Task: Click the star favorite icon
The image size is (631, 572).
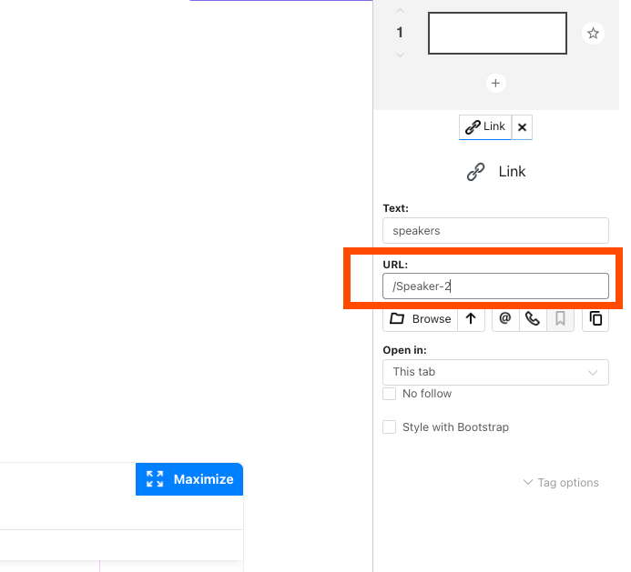Action: pos(593,34)
